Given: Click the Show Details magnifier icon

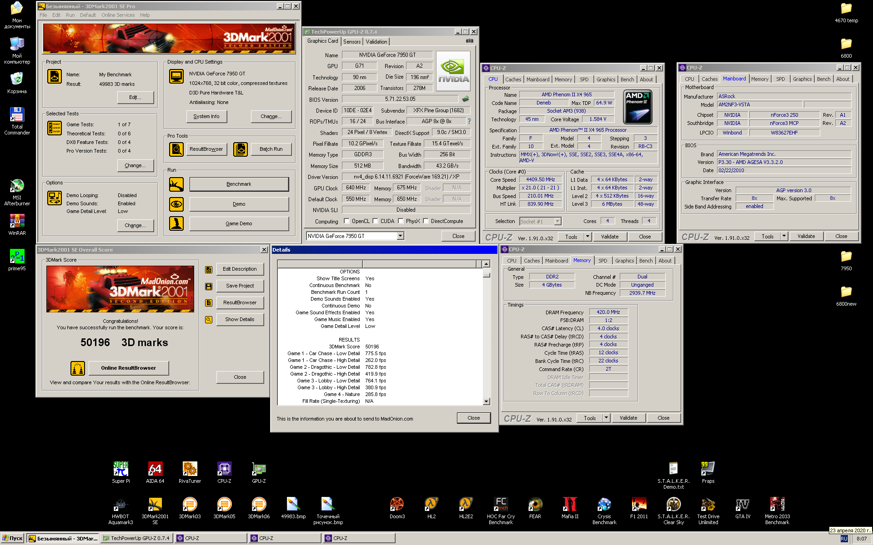Looking at the screenshot, I should point(209,320).
